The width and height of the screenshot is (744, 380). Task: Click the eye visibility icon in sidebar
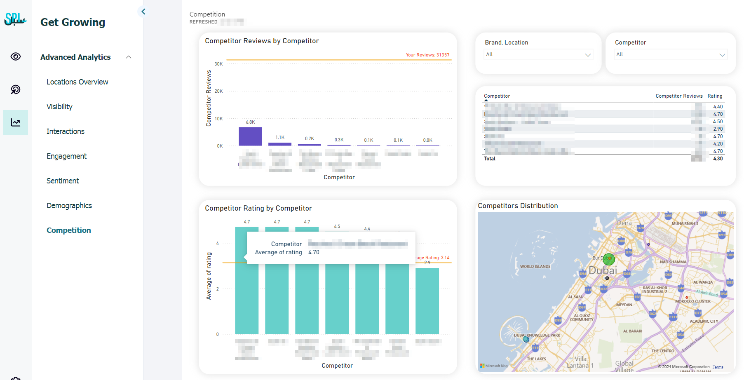pos(16,56)
